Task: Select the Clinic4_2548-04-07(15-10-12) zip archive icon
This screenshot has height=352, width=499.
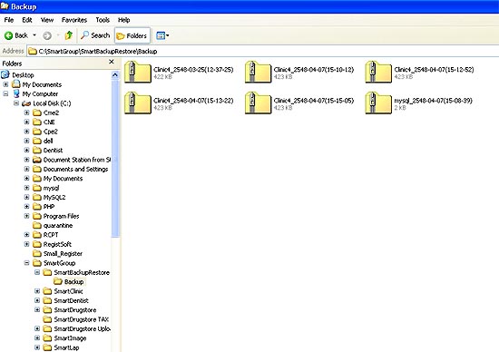Action: coord(258,72)
